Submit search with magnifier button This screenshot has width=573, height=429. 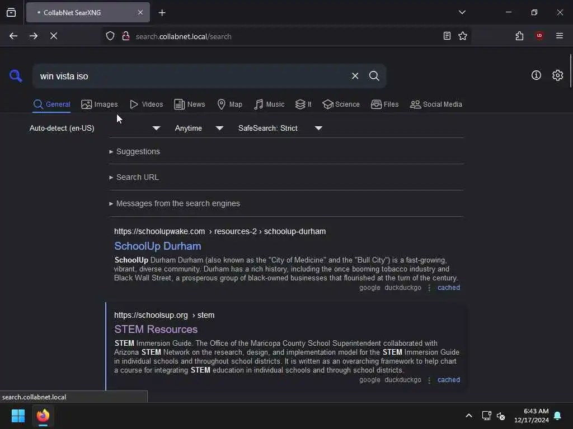(x=374, y=76)
